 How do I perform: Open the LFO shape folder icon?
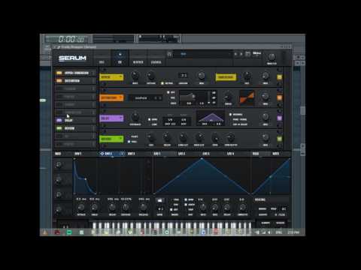click(x=159, y=200)
